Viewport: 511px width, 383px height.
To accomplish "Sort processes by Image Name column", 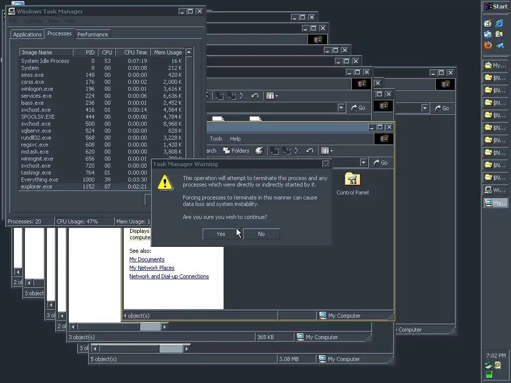I will click(x=46, y=52).
